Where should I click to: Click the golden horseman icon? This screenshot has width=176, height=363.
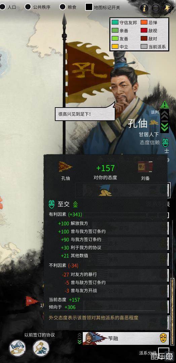click(x=167, y=8)
